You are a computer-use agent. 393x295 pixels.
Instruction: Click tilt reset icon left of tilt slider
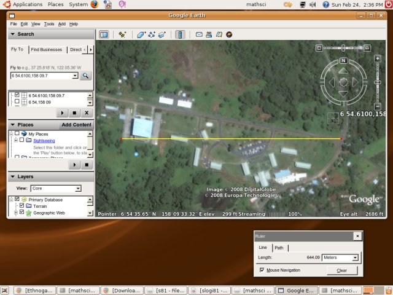(319, 48)
